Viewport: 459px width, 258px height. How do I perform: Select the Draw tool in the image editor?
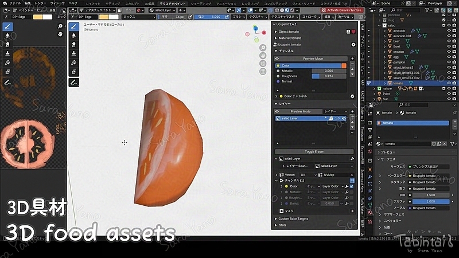click(7, 26)
